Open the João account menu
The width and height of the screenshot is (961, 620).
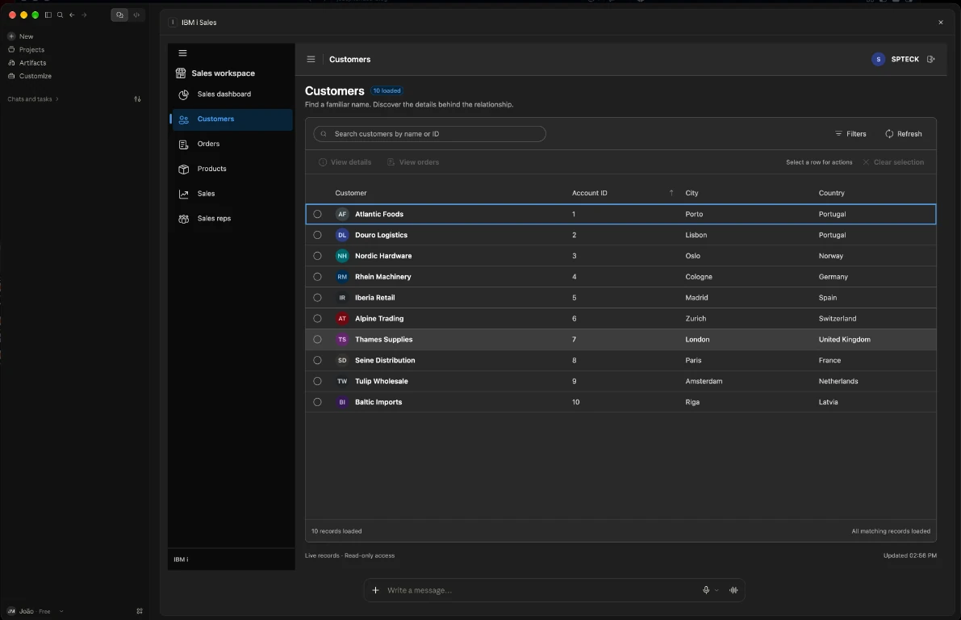(x=35, y=611)
